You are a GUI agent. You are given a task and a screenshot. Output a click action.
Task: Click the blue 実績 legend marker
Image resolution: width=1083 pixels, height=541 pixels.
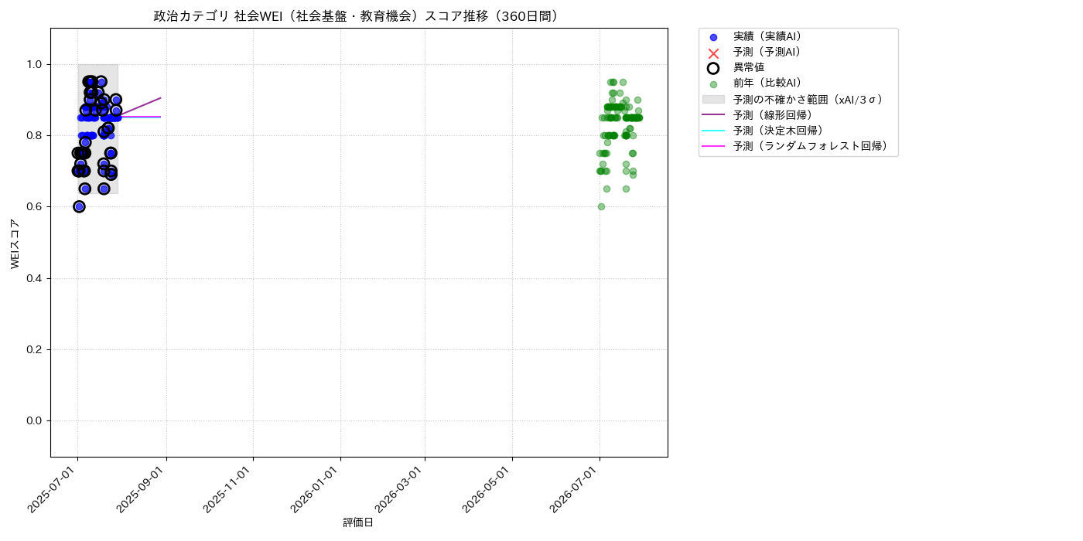click(x=713, y=37)
